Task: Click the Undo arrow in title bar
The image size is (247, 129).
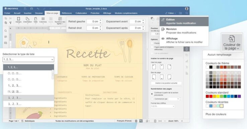Action: tap(38, 9)
